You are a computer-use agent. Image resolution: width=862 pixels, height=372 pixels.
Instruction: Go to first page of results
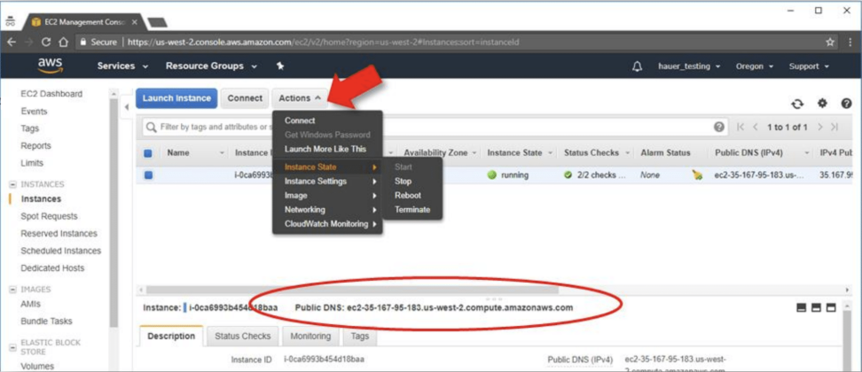(740, 128)
